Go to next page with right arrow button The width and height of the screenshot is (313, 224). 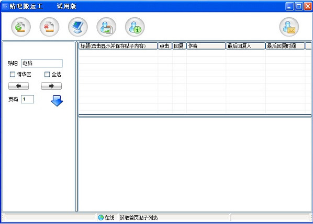(x=51, y=86)
